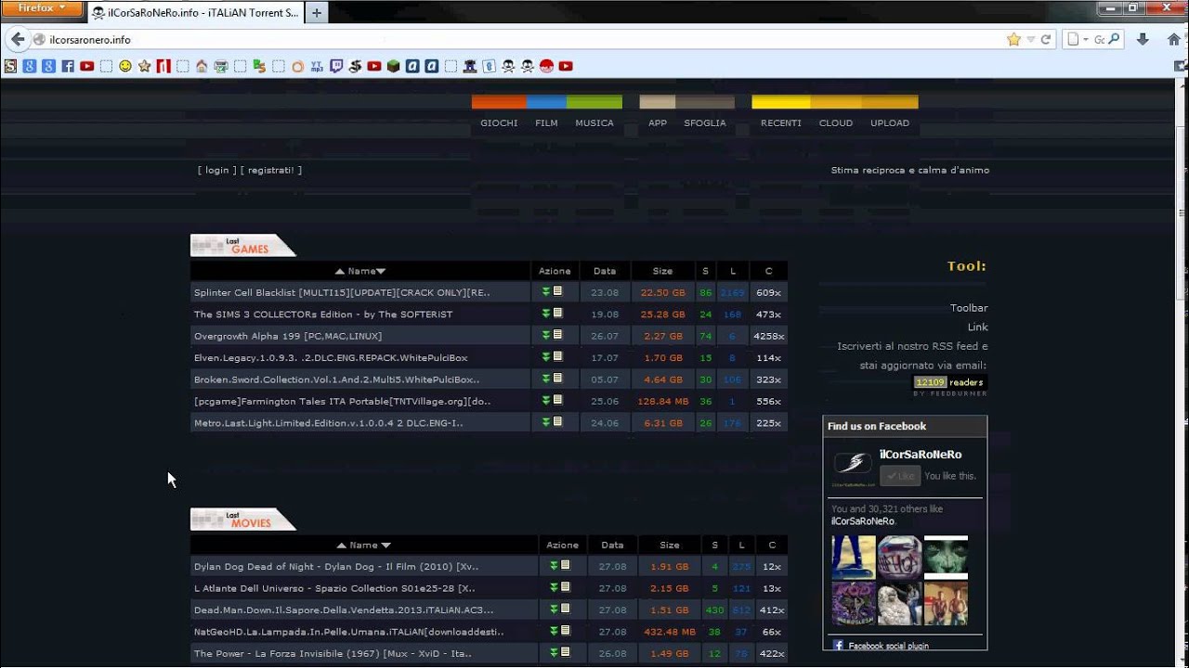The height and width of the screenshot is (668, 1189).
Task: Open URL history dropdown arrow in address bar
Action: pyautogui.click(x=1030, y=40)
